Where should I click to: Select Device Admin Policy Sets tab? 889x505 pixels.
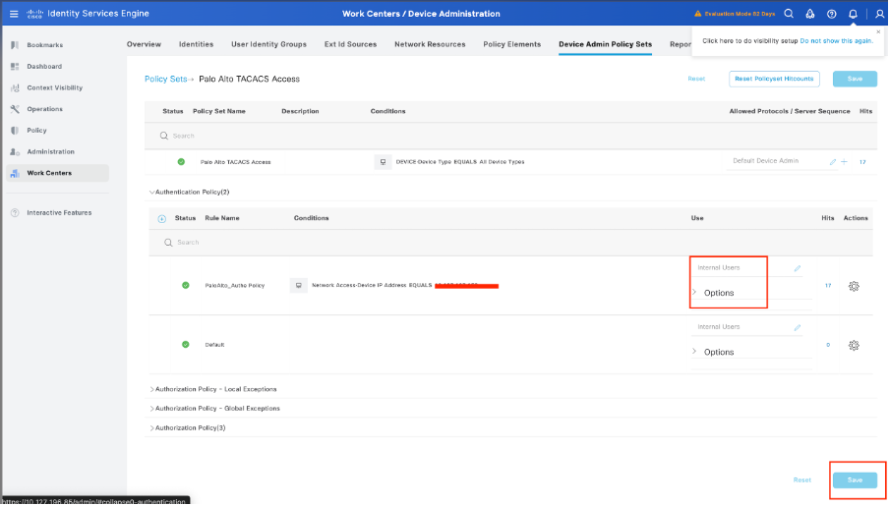pyautogui.click(x=605, y=44)
